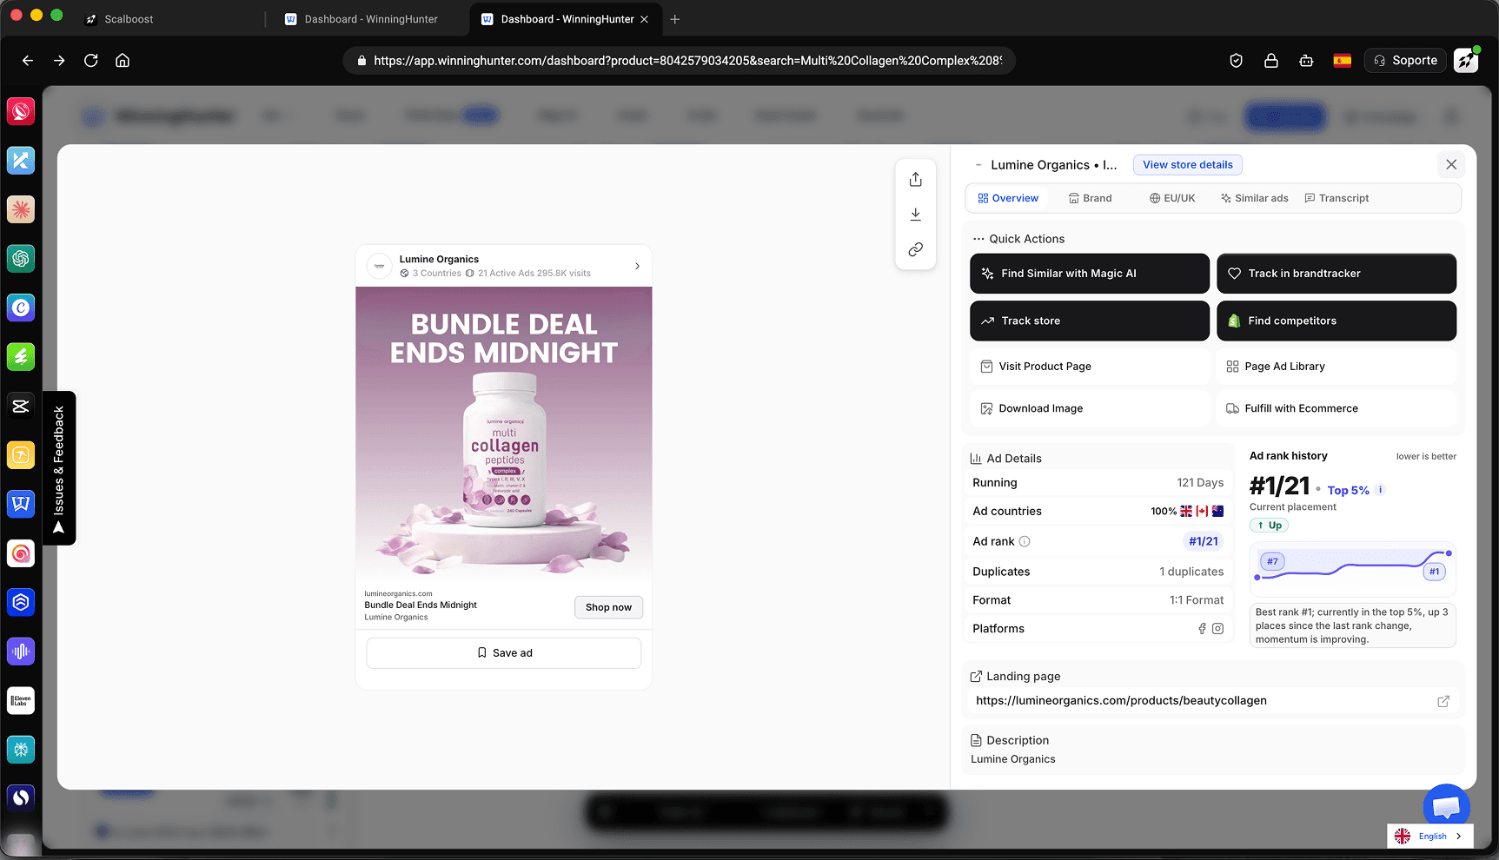Copy ad link with the chain icon

point(915,249)
